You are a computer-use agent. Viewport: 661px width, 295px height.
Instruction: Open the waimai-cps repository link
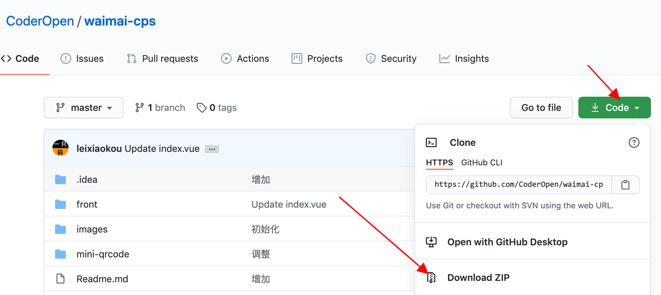[120, 21]
